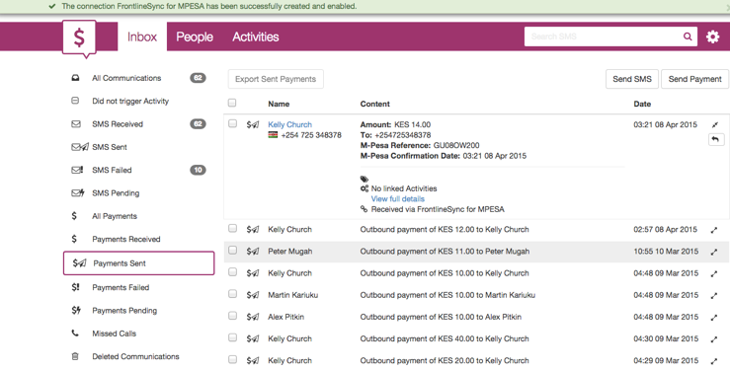730x371 pixels.
Task: Click the M-Pesa Reference GU08OW200 text
Action: coord(420,145)
